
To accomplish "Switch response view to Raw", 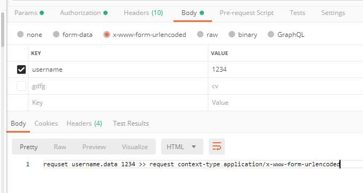I will click(x=60, y=147).
